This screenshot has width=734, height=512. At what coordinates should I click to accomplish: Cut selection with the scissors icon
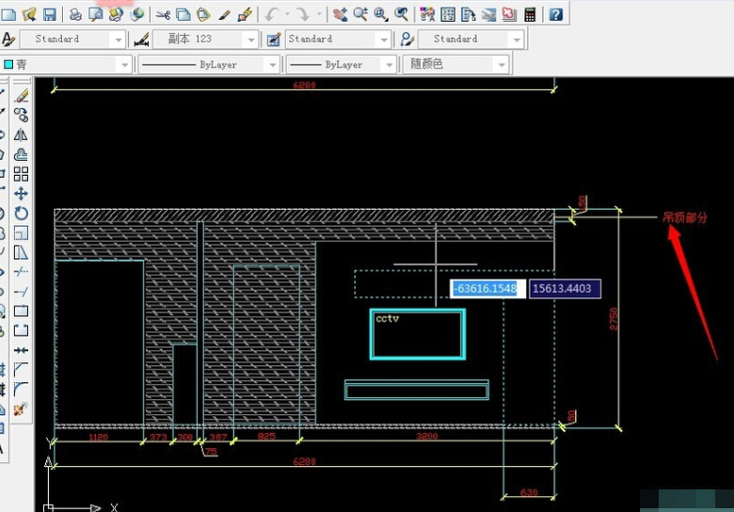tap(163, 14)
